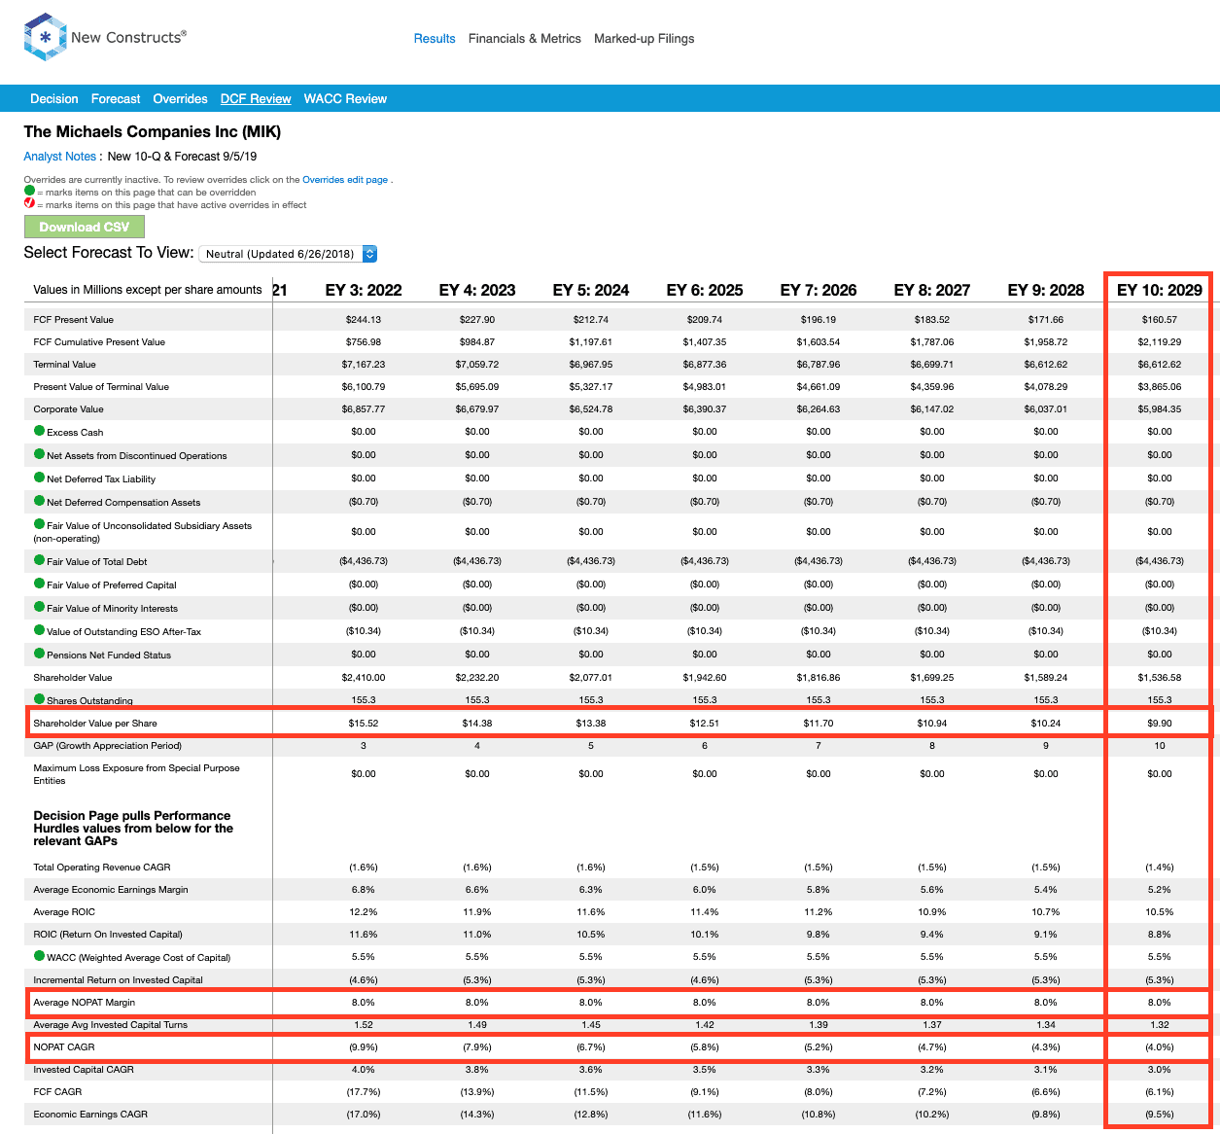This screenshot has height=1134, width=1220.
Task: Click green dot beside WACC row
Action: click(x=39, y=956)
